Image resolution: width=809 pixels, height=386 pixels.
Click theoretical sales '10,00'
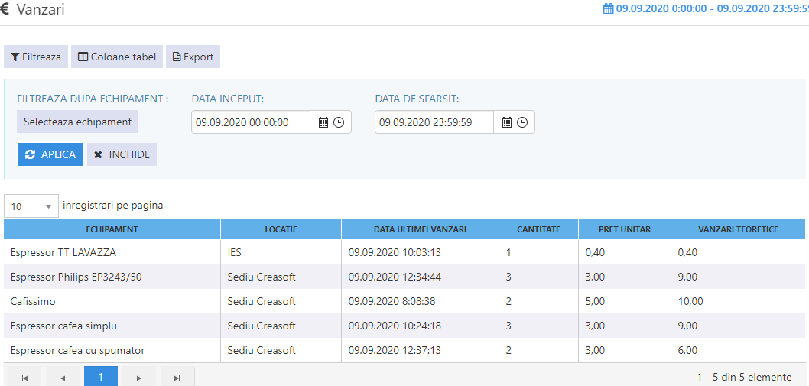coord(739,301)
